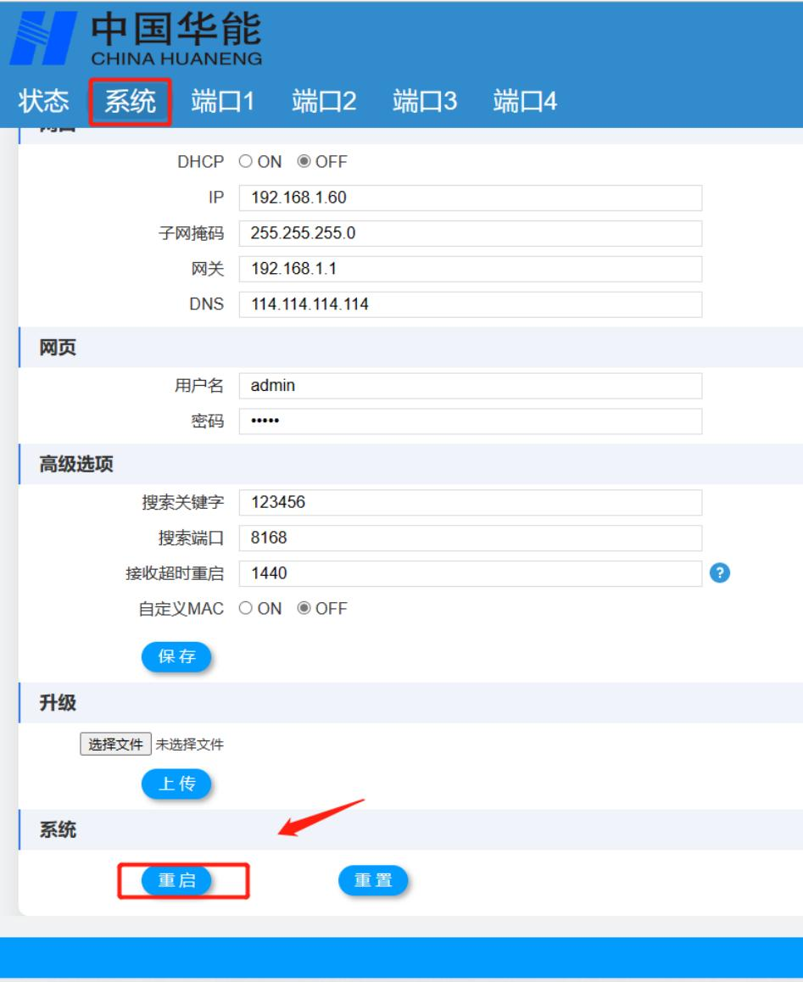Click the 重置 reset button

pos(373,880)
